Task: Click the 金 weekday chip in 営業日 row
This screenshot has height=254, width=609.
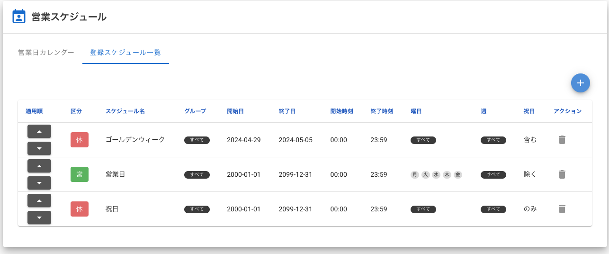Action: pos(457,174)
